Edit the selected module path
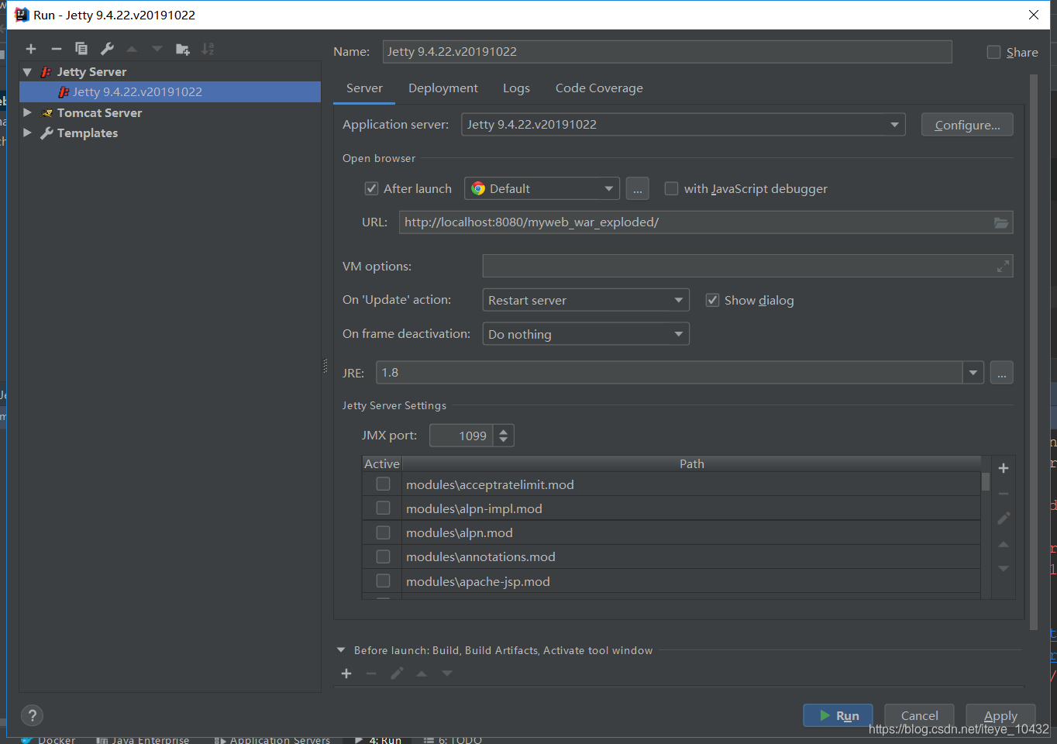Viewport: 1057px width, 744px height. coord(1004,518)
